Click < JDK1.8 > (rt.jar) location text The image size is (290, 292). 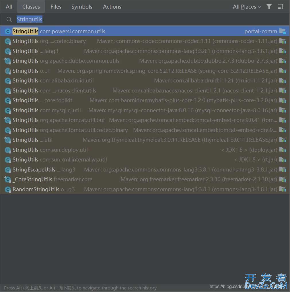coord(256,159)
